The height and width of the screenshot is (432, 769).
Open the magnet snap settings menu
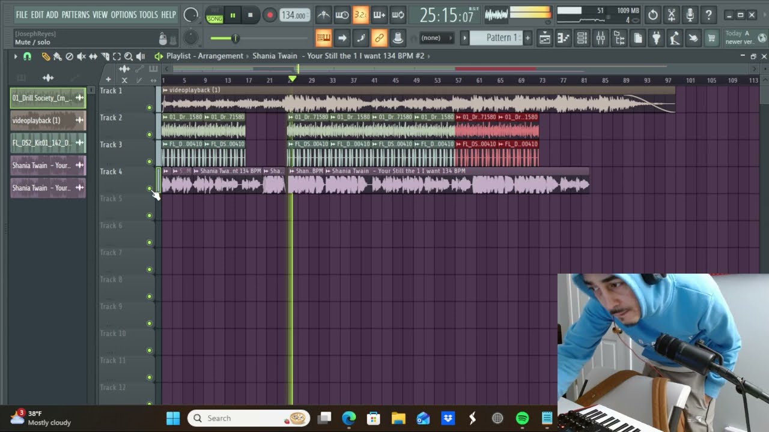click(27, 56)
